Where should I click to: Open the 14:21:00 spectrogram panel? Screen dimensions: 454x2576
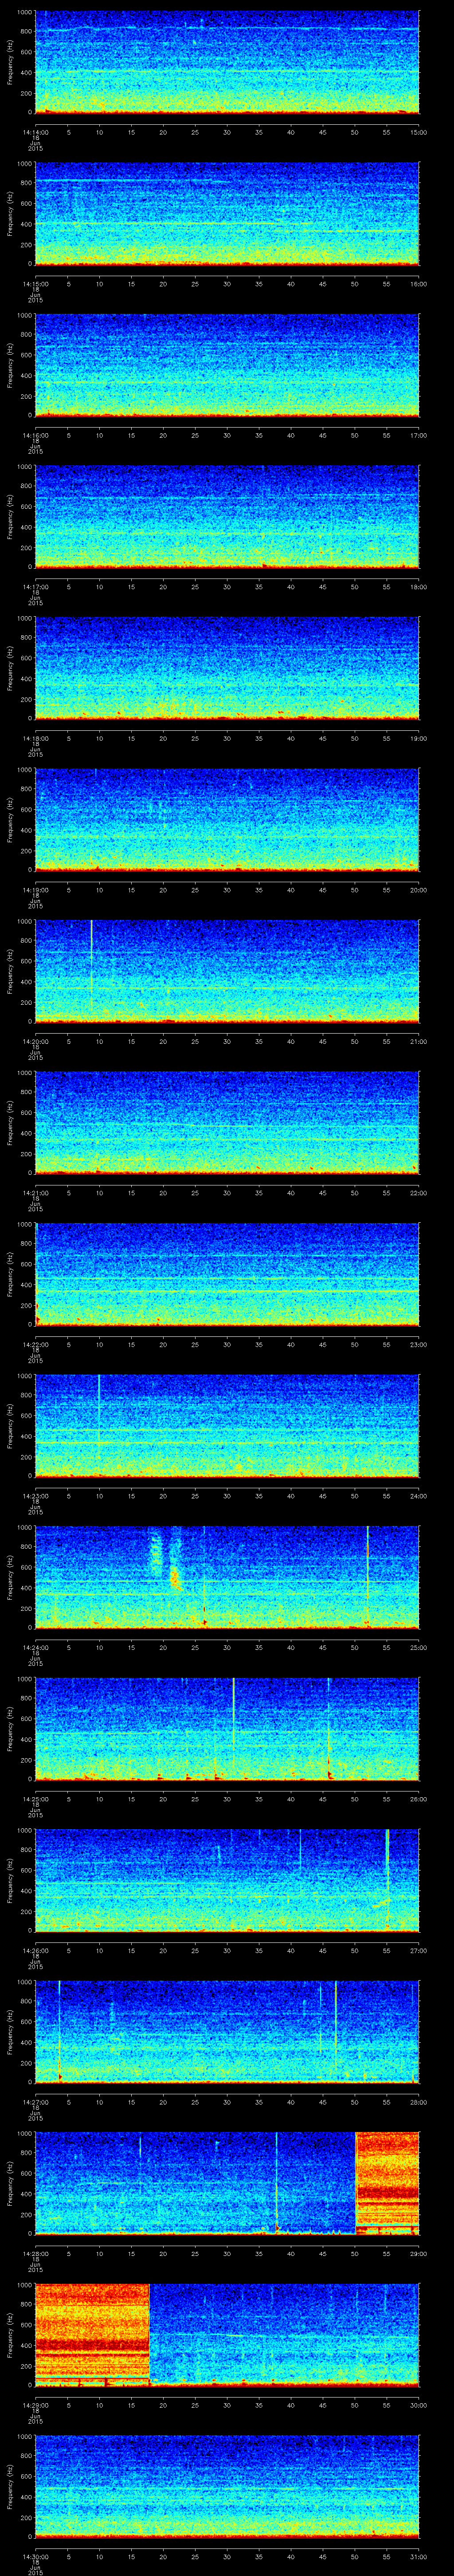(227, 1122)
